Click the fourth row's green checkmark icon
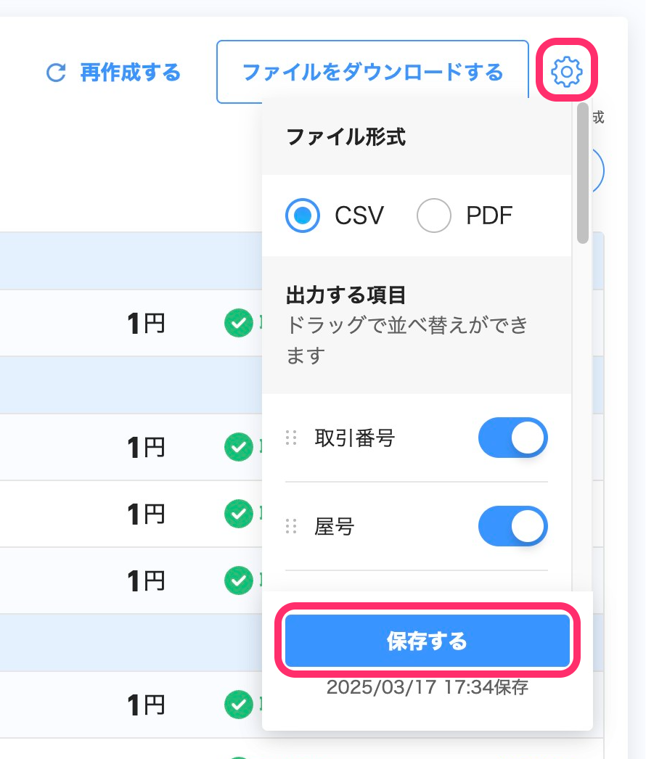 click(239, 580)
